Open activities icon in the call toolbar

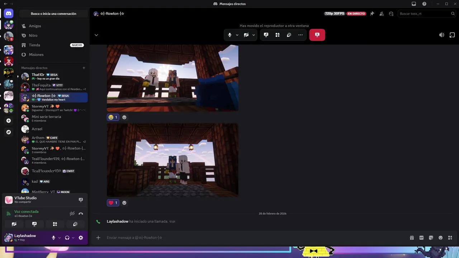[x=278, y=35]
